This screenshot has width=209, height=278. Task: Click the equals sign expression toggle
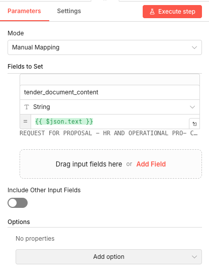click(x=26, y=122)
